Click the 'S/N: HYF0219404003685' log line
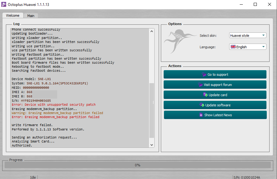This screenshot has width=277, height=179. (x=31, y=100)
